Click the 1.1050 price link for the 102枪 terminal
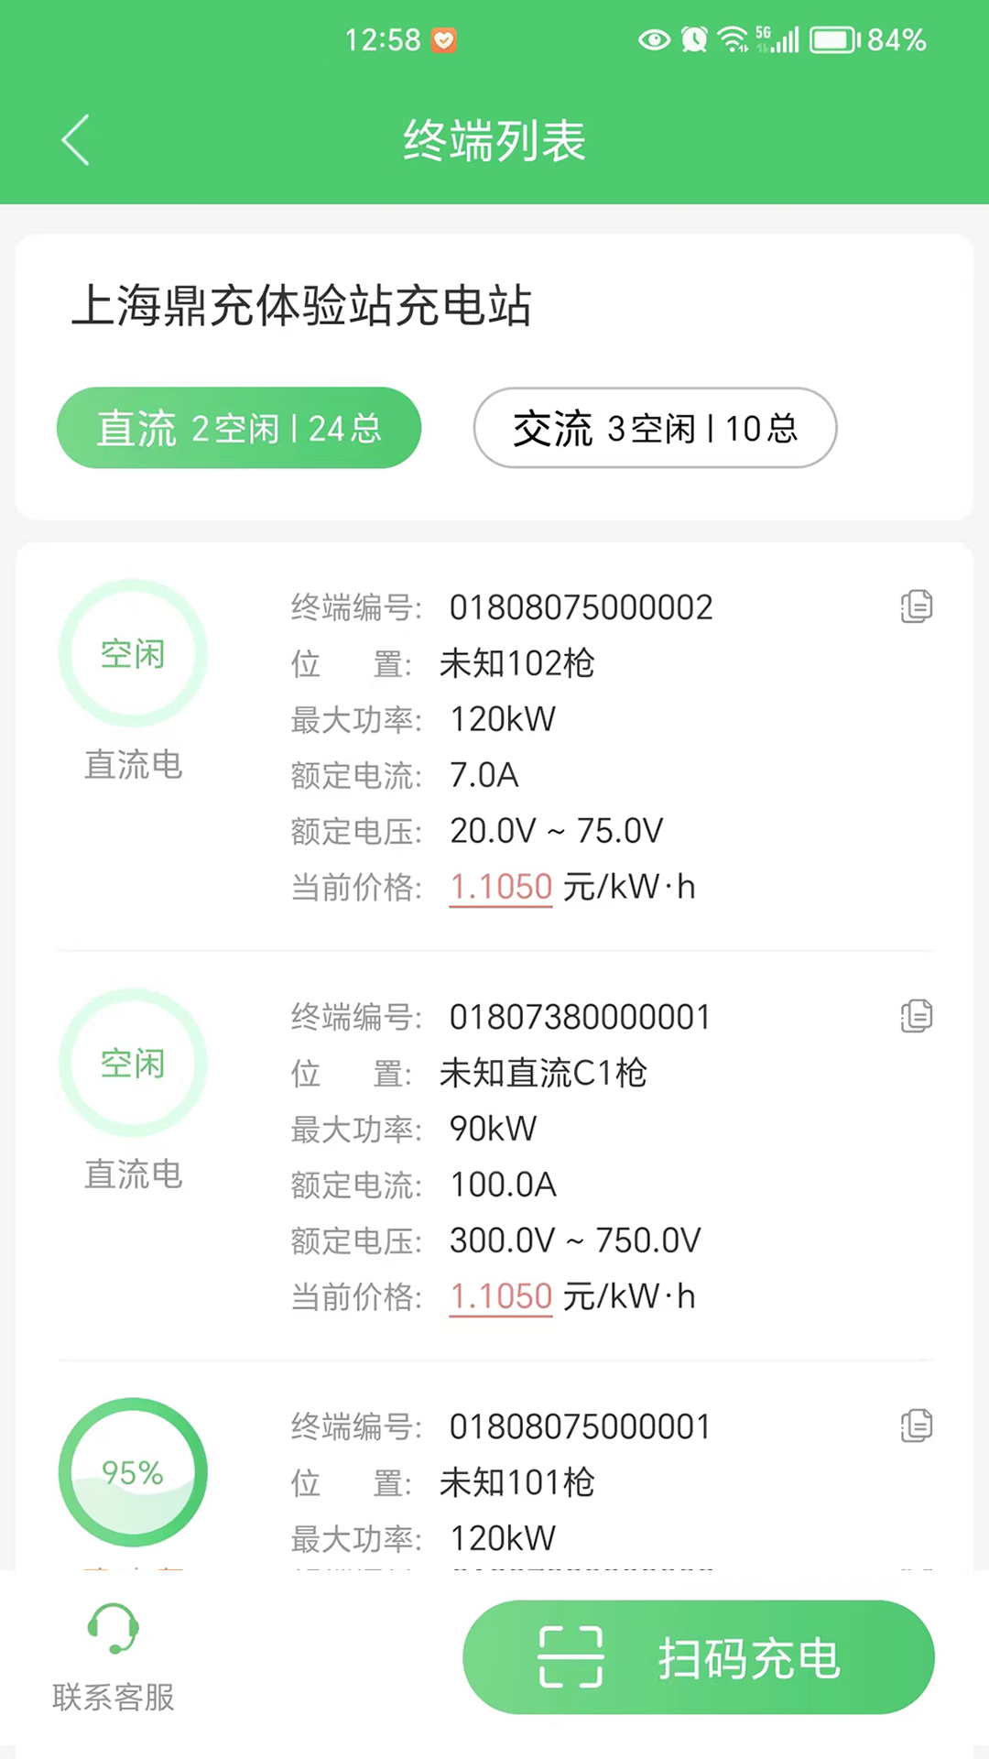This screenshot has height=1759, width=989. coord(501,887)
